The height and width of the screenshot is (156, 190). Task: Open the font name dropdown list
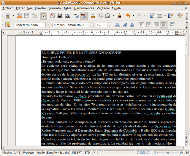tap(91, 25)
